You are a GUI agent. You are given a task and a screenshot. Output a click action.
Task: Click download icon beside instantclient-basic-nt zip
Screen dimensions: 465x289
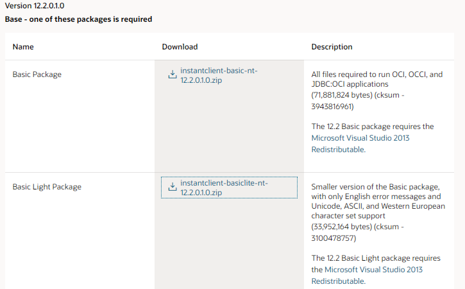click(x=172, y=74)
